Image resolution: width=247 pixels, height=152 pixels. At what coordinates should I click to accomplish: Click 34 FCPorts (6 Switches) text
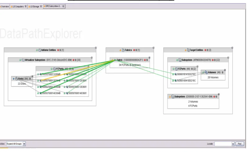coord(130,65)
